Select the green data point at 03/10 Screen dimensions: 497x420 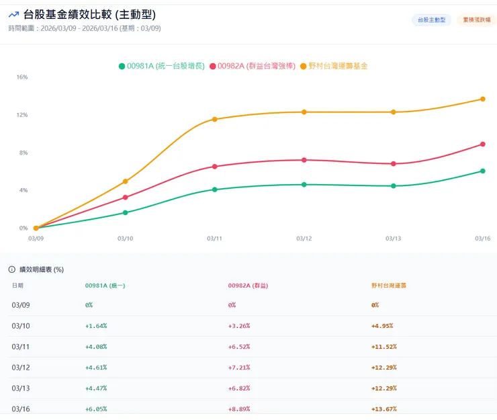pyautogui.click(x=125, y=212)
